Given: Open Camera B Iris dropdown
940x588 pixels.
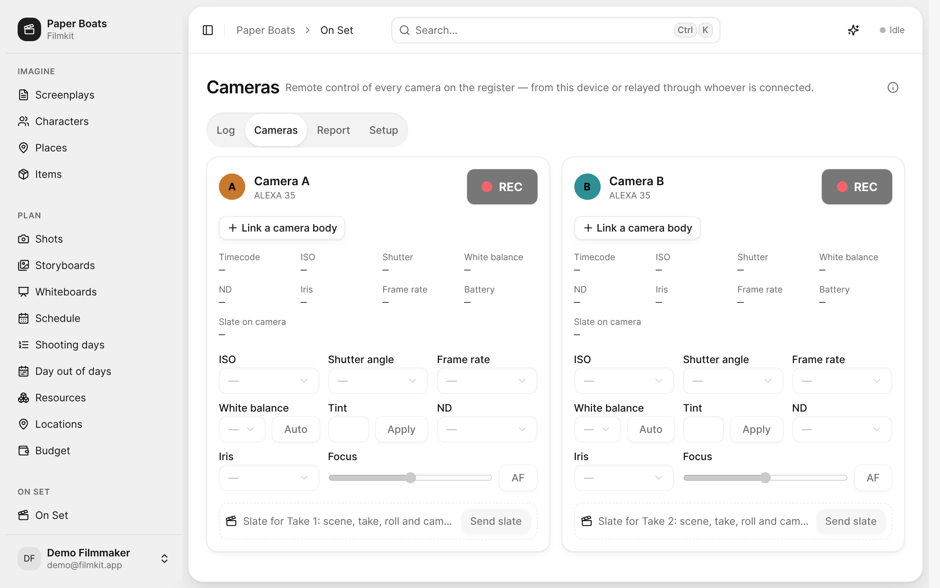Looking at the screenshot, I should [624, 477].
